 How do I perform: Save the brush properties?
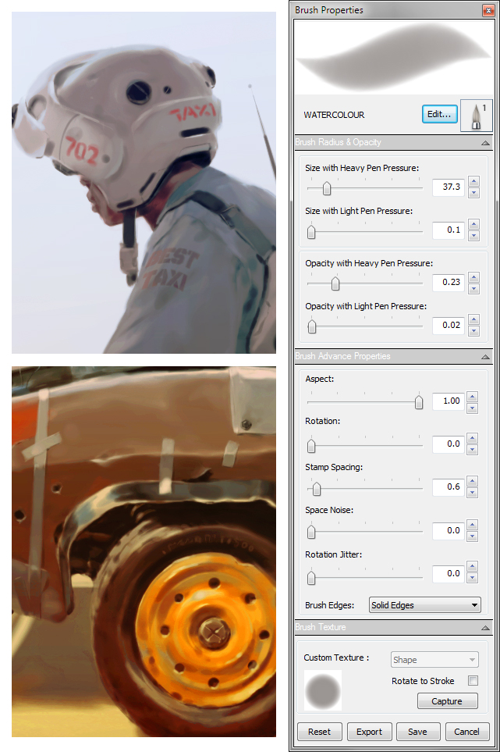point(417,732)
